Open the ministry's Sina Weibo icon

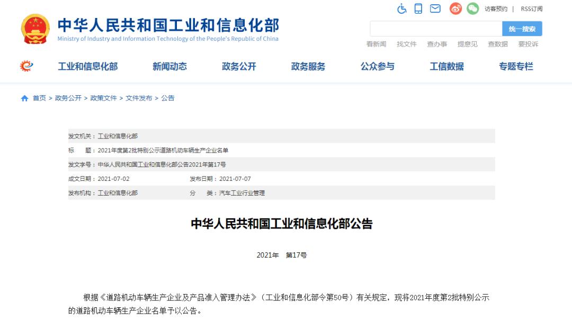(x=454, y=9)
